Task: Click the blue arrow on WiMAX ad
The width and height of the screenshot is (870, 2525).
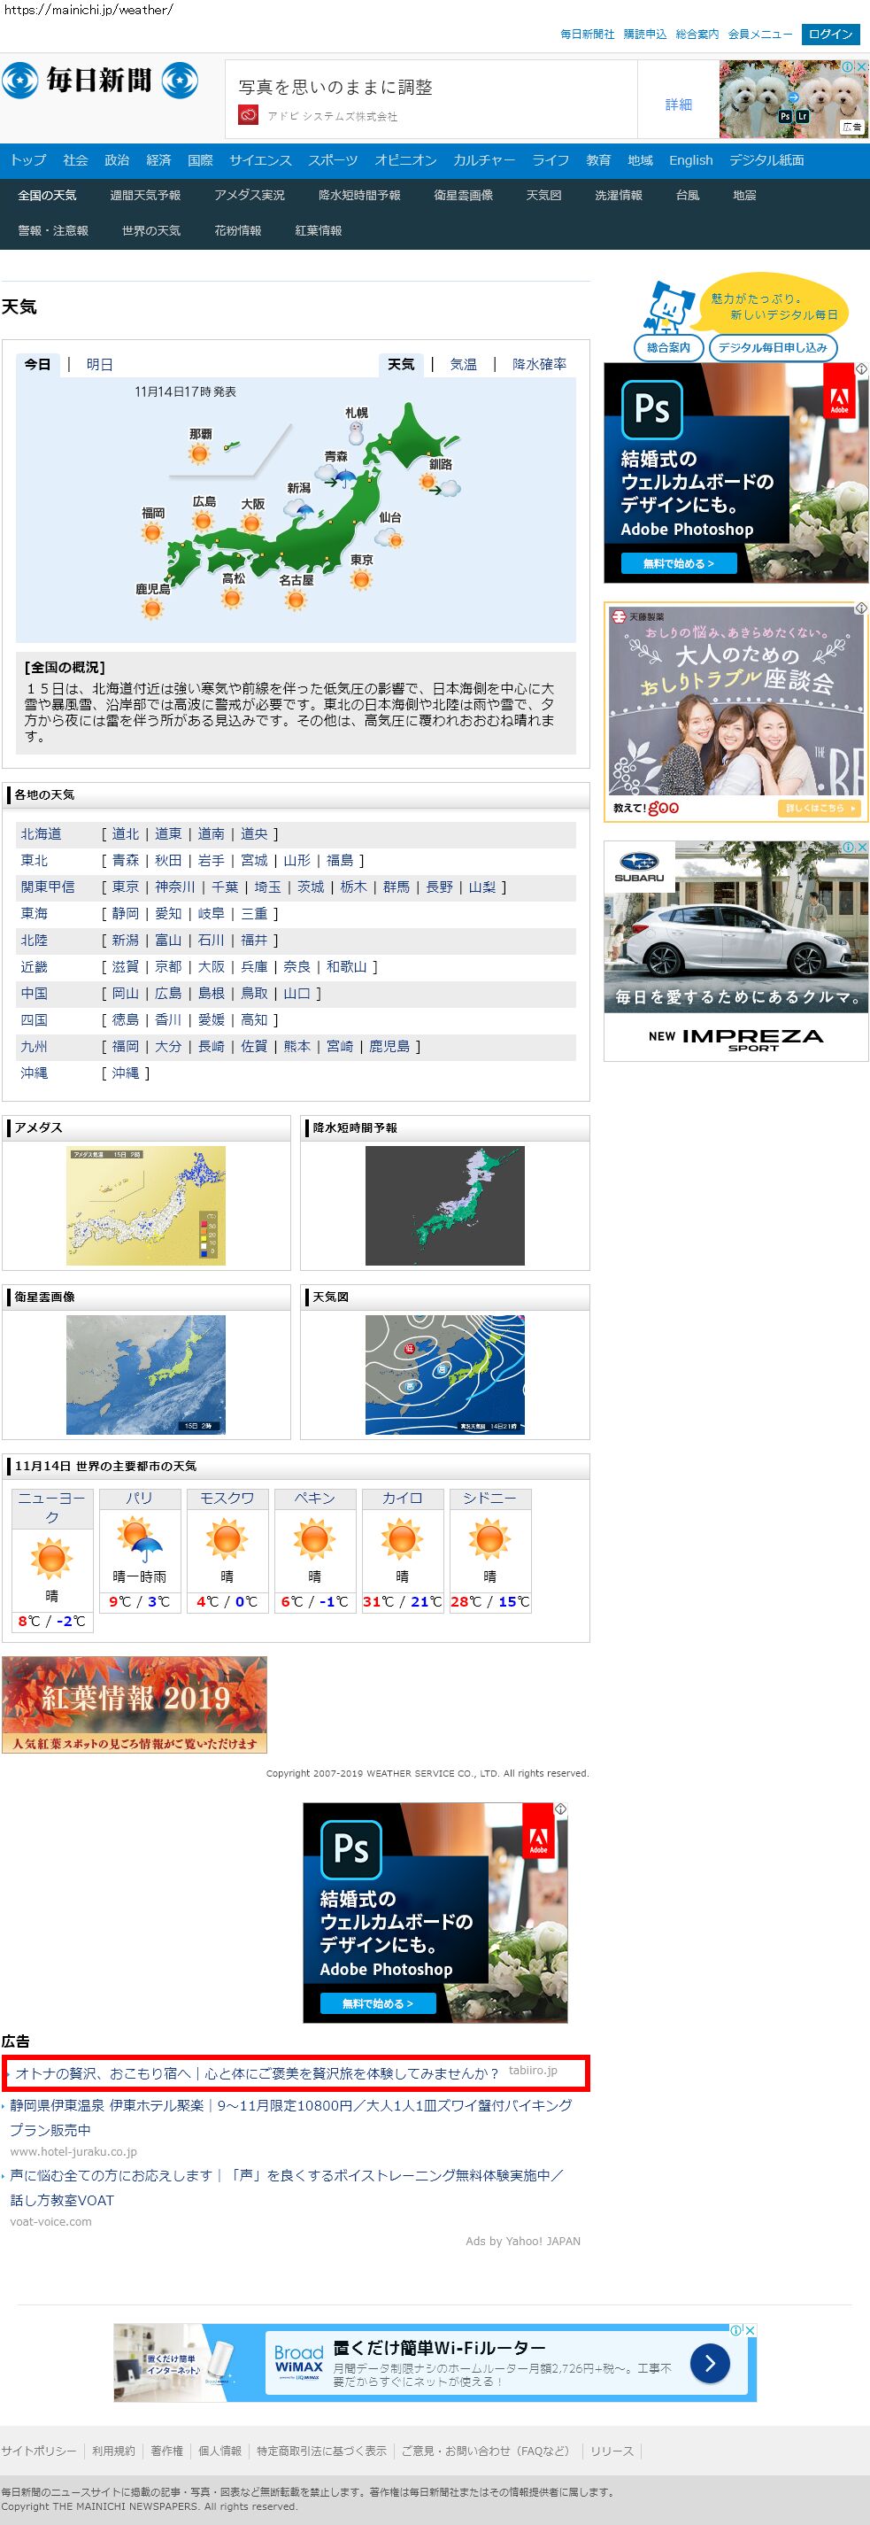Action: pos(709,2363)
